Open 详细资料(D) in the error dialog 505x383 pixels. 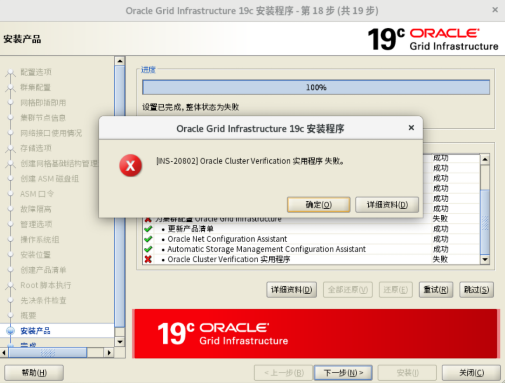pyautogui.click(x=387, y=205)
